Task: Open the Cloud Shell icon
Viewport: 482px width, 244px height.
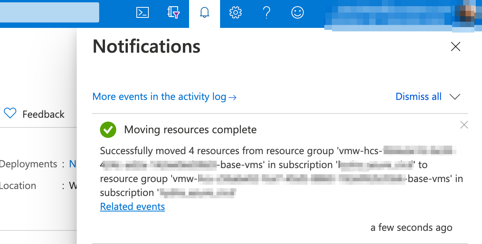Action: pos(143,13)
